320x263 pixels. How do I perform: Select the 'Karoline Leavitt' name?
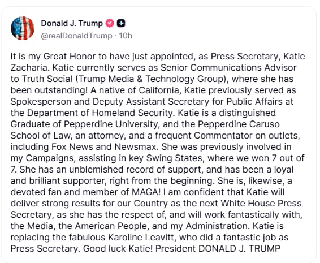coord(141,238)
